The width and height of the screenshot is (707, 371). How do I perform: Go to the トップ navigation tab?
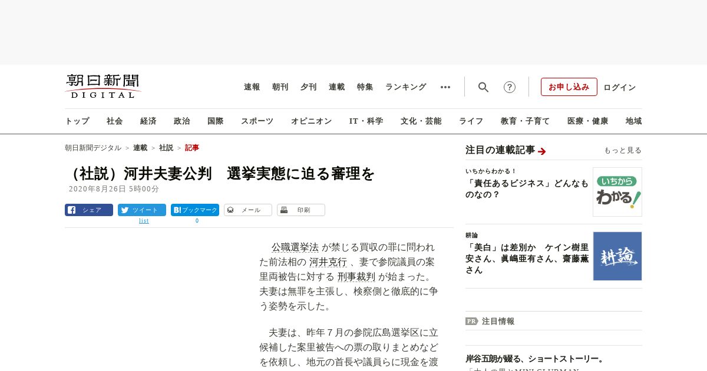tap(77, 121)
